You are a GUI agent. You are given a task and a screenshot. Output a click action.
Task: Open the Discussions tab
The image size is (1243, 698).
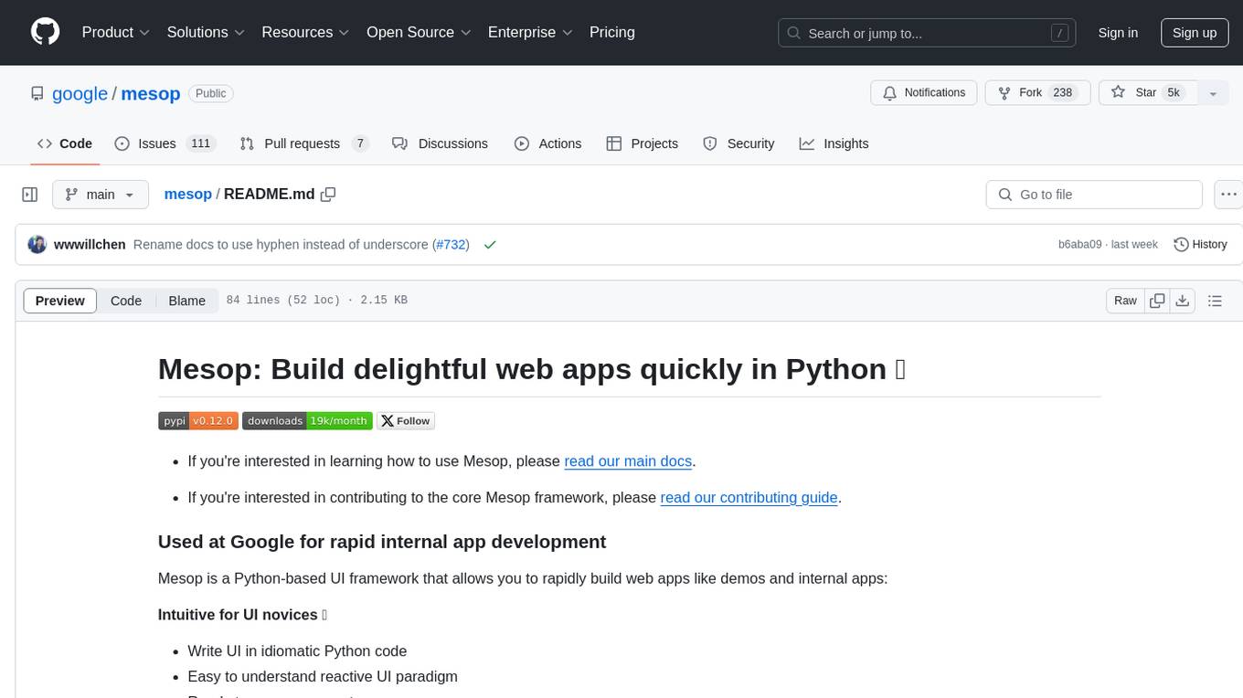[440, 143]
